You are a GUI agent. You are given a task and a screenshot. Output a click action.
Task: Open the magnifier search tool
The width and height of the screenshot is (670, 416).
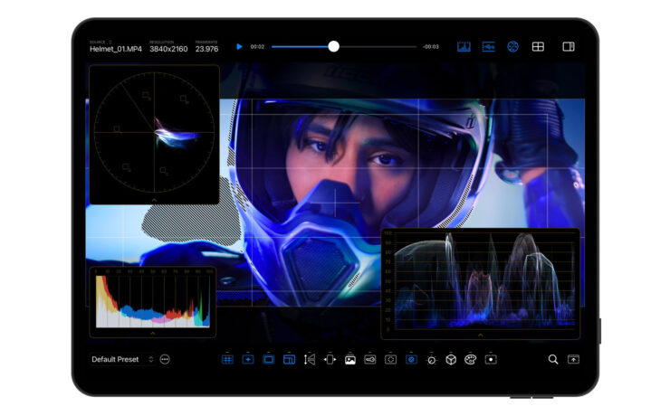point(553,359)
